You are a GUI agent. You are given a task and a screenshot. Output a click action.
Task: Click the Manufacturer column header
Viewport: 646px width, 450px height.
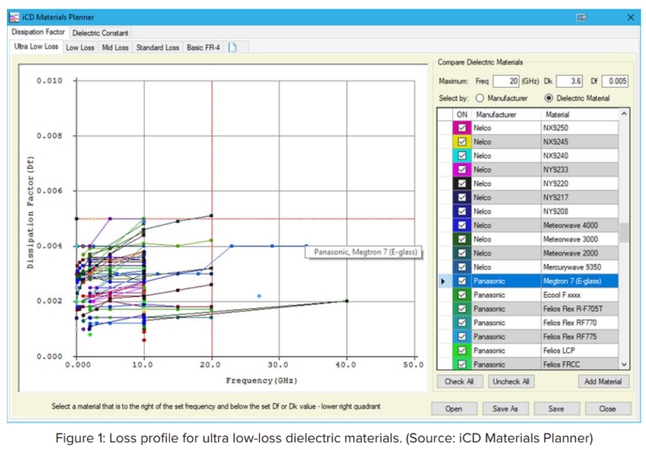click(x=506, y=114)
